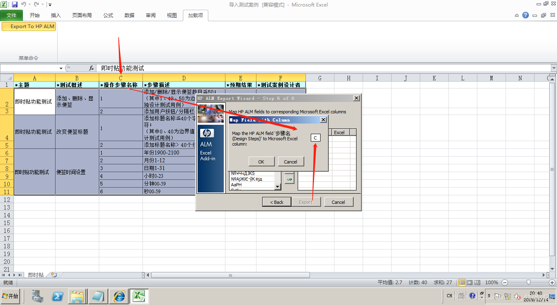Click the Excel icon in taskbar
Screen dimensions: 557x305
tap(139, 296)
